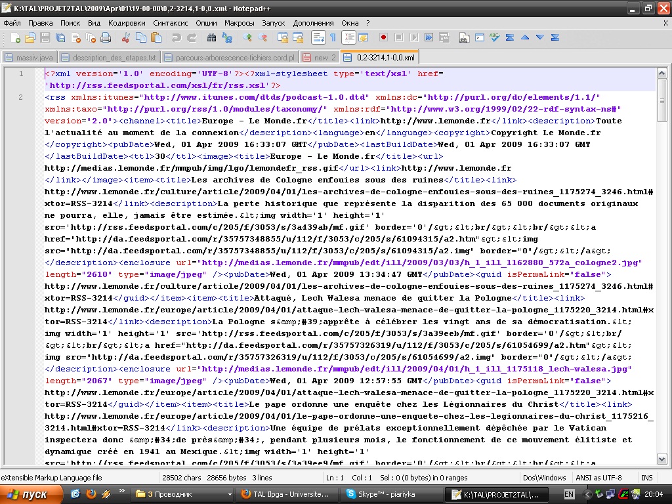Click the user-defined language dialog icon

364,38
